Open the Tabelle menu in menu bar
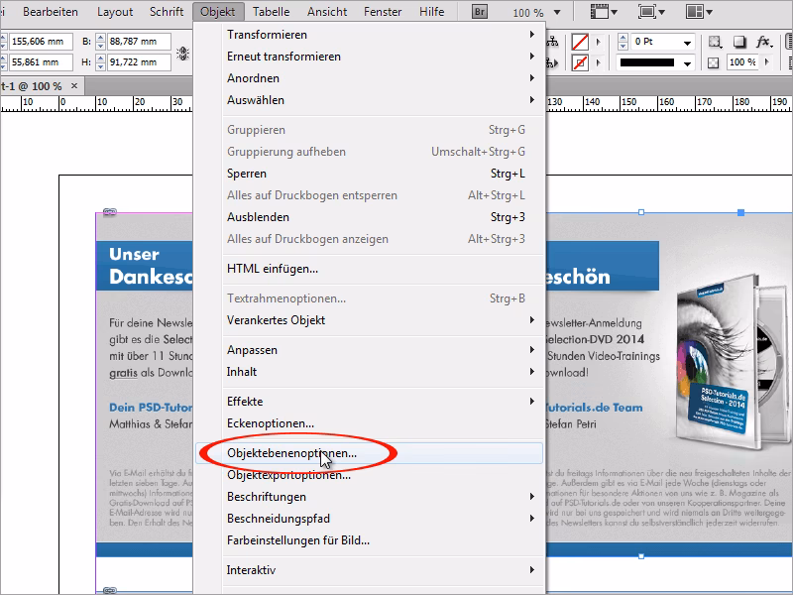Viewport: 793px width, 595px height. coord(271,12)
